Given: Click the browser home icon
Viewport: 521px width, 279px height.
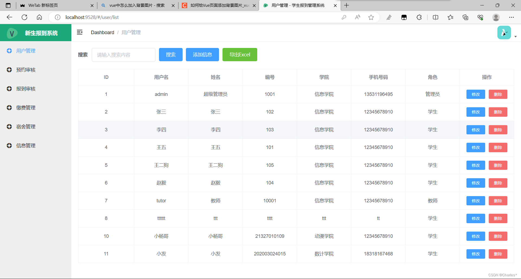Looking at the screenshot, I should tap(39, 17).
